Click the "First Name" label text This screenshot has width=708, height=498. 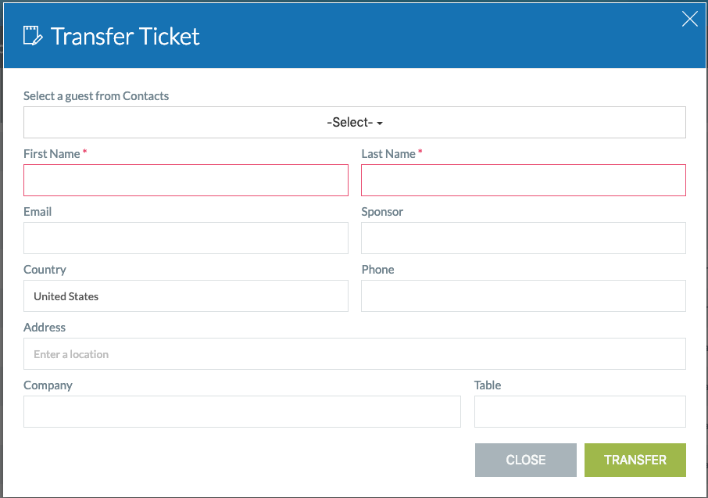click(52, 154)
